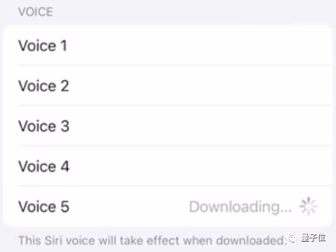
Task: Click the VOICE section header
Action: [x=36, y=12]
